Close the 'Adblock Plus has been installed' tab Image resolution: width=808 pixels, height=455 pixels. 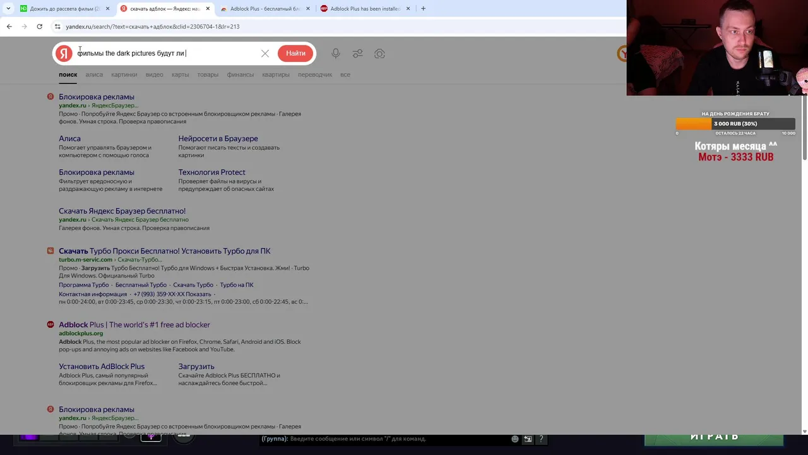tap(408, 9)
